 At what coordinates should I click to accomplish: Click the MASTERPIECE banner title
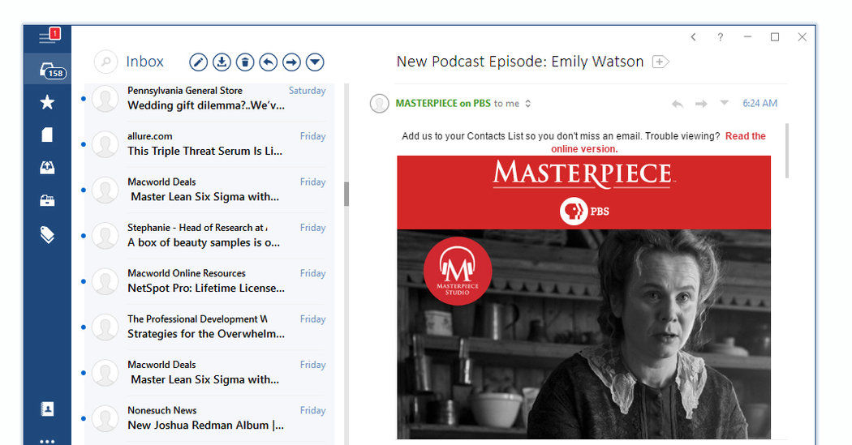584,173
